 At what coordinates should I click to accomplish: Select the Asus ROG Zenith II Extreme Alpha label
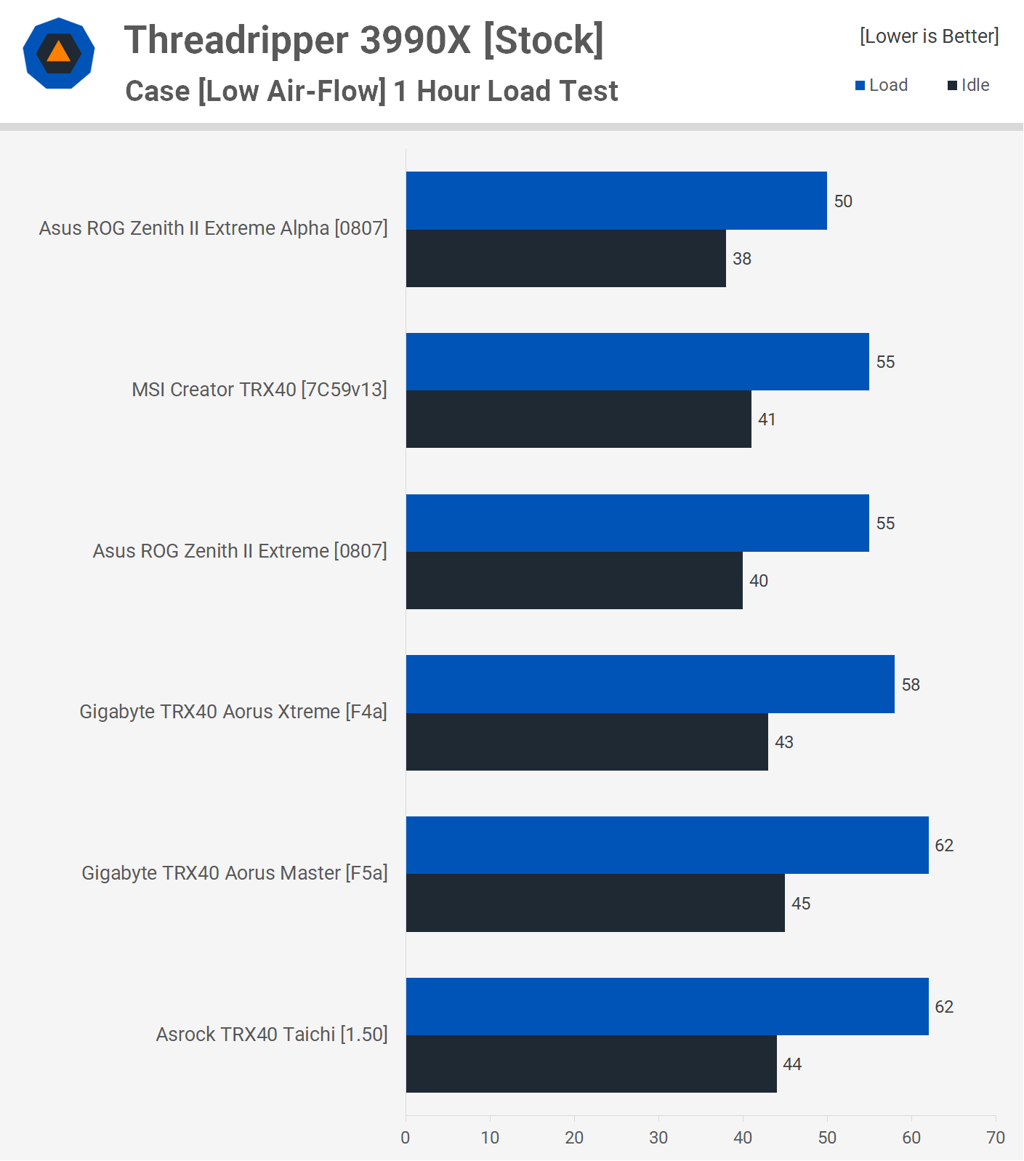[213, 228]
